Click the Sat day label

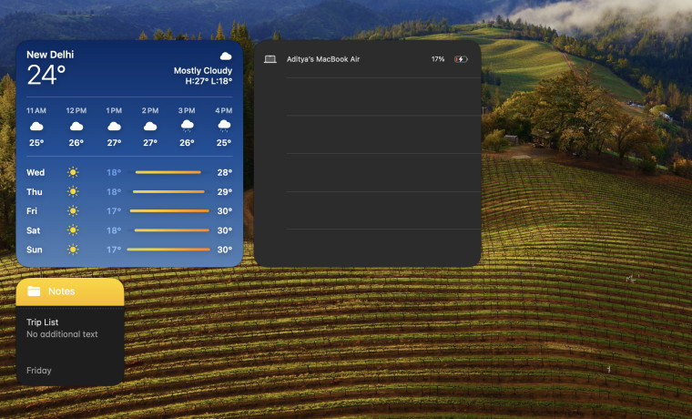(33, 230)
